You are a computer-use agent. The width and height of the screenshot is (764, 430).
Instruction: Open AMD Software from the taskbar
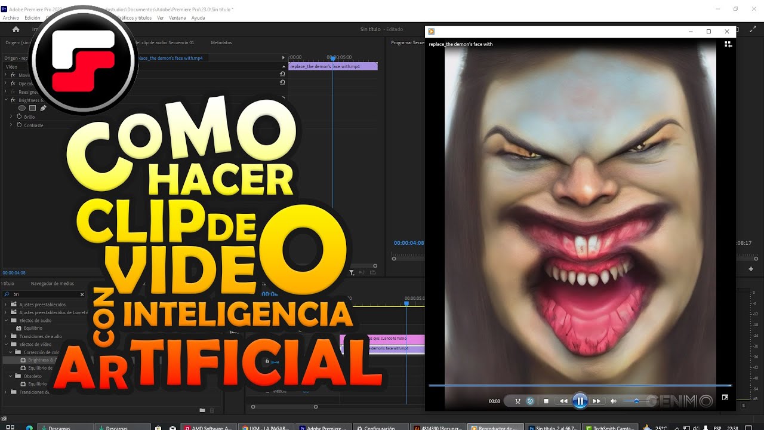[210, 428]
